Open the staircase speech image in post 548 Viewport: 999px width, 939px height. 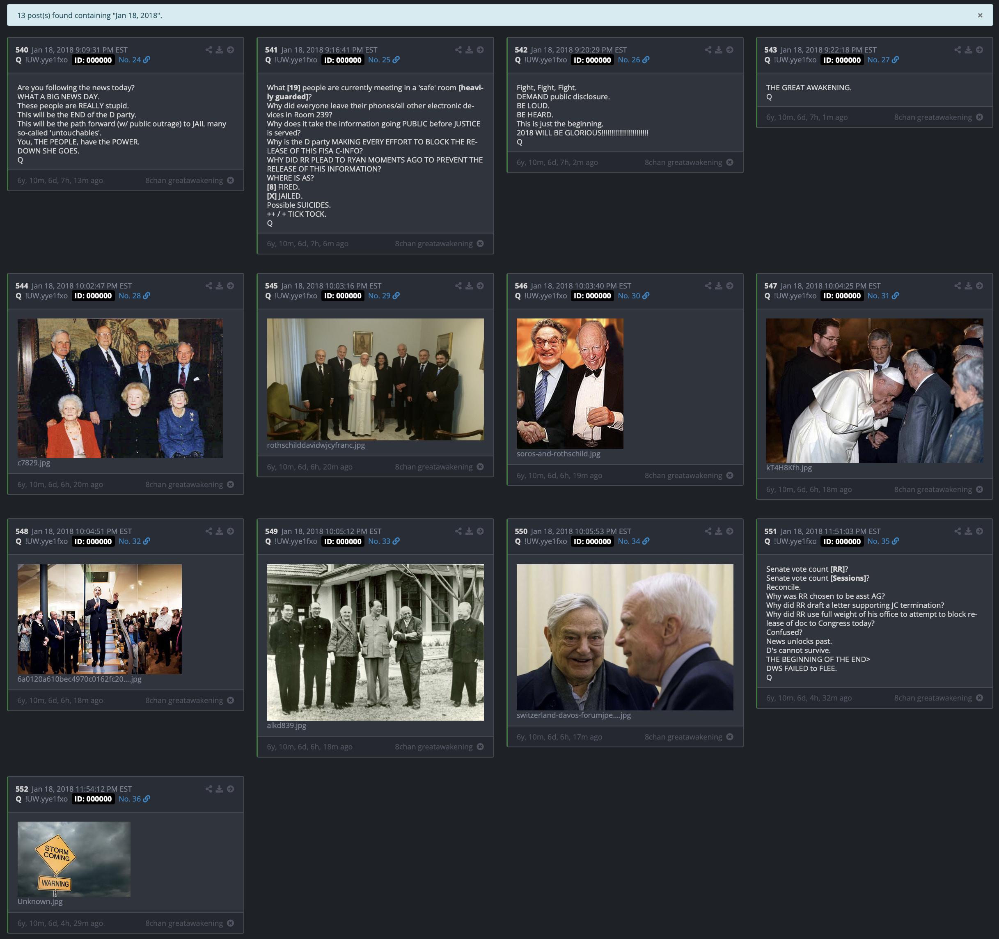point(99,619)
